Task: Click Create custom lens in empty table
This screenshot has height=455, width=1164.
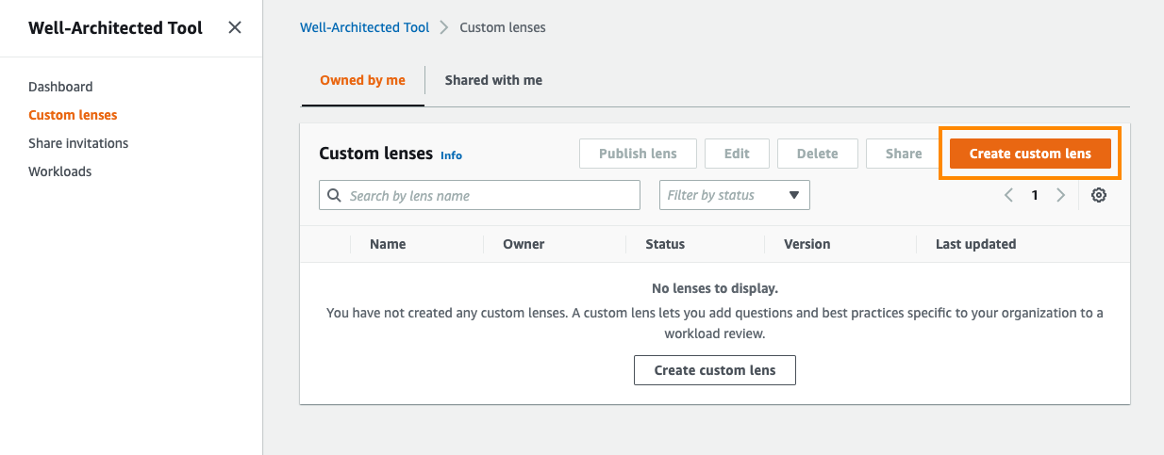Action: click(x=715, y=370)
